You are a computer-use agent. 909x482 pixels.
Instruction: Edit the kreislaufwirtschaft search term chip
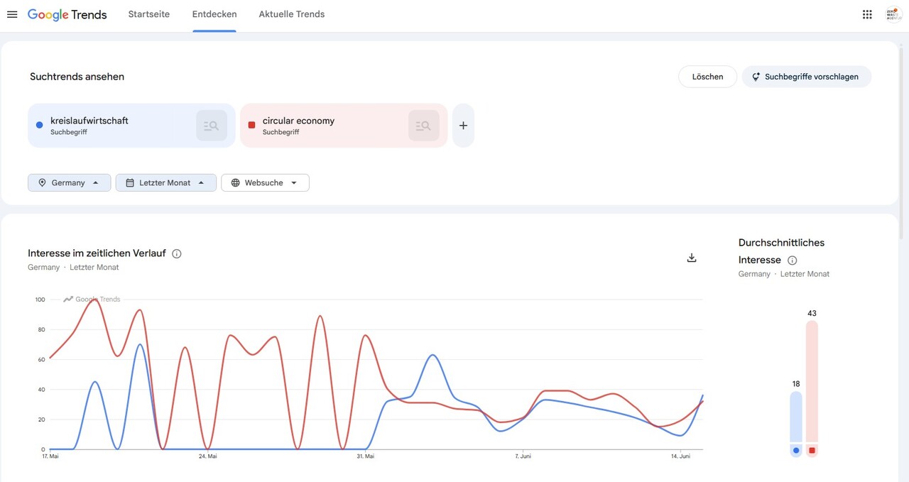tap(131, 126)
